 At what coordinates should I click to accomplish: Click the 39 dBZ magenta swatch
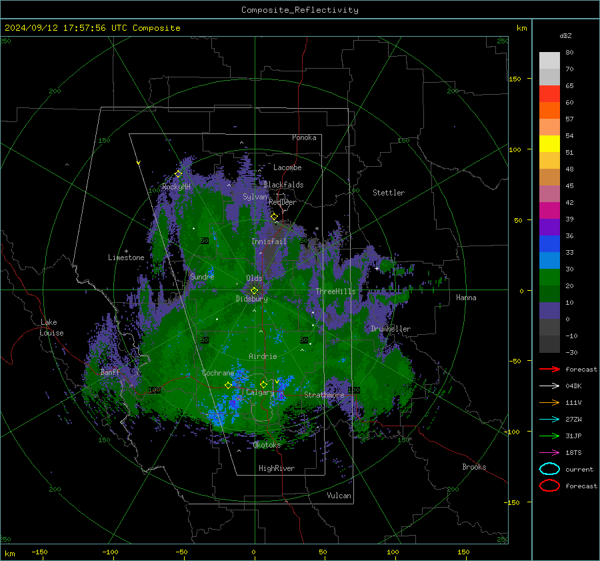[x=549, y=210]
